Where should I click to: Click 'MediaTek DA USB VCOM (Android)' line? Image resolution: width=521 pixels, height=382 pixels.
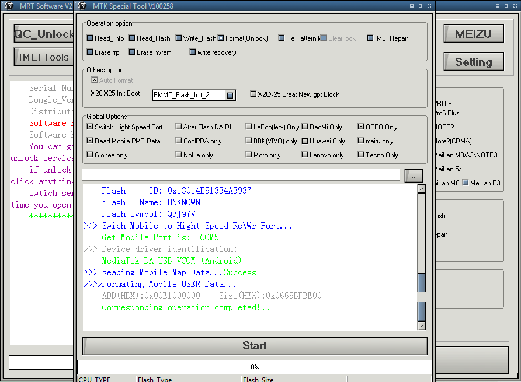click(x=172, y=261)
